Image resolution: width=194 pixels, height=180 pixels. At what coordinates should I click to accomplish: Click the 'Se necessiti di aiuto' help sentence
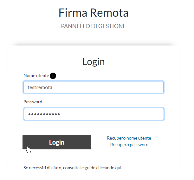[x=73, y=168]
